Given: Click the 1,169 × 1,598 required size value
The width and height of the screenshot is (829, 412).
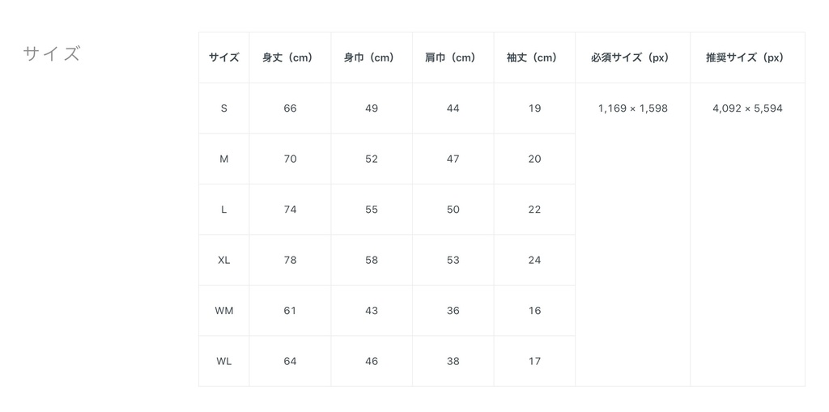Looking at the screenshot, I should pyautogui.click(x=632, y=108).
